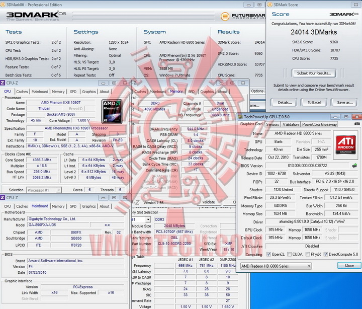
Task: Click the 24014 3DMarks score text
Action: click(314, 32)
